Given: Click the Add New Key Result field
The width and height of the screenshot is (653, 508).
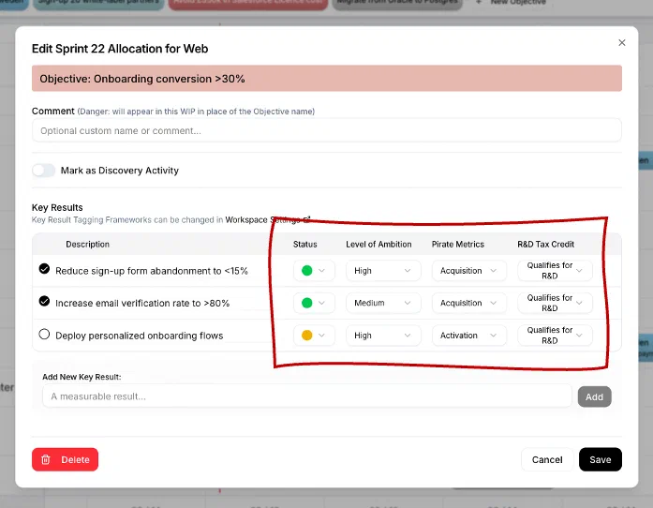Looking at the screenshot, I should (x=307, y=396).
